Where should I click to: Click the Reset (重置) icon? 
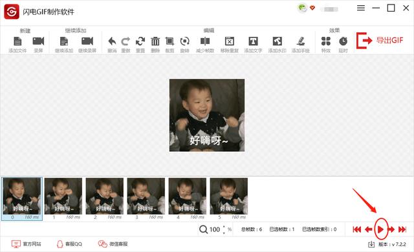click(140, 41)
